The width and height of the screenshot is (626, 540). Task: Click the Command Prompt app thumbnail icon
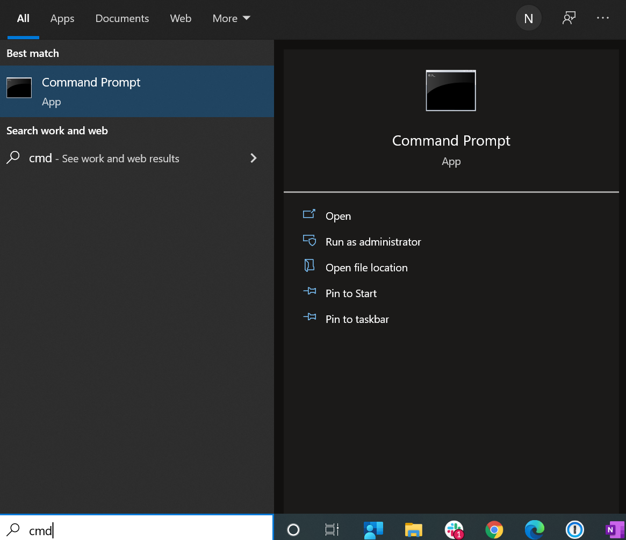click(x=450, y=90)
